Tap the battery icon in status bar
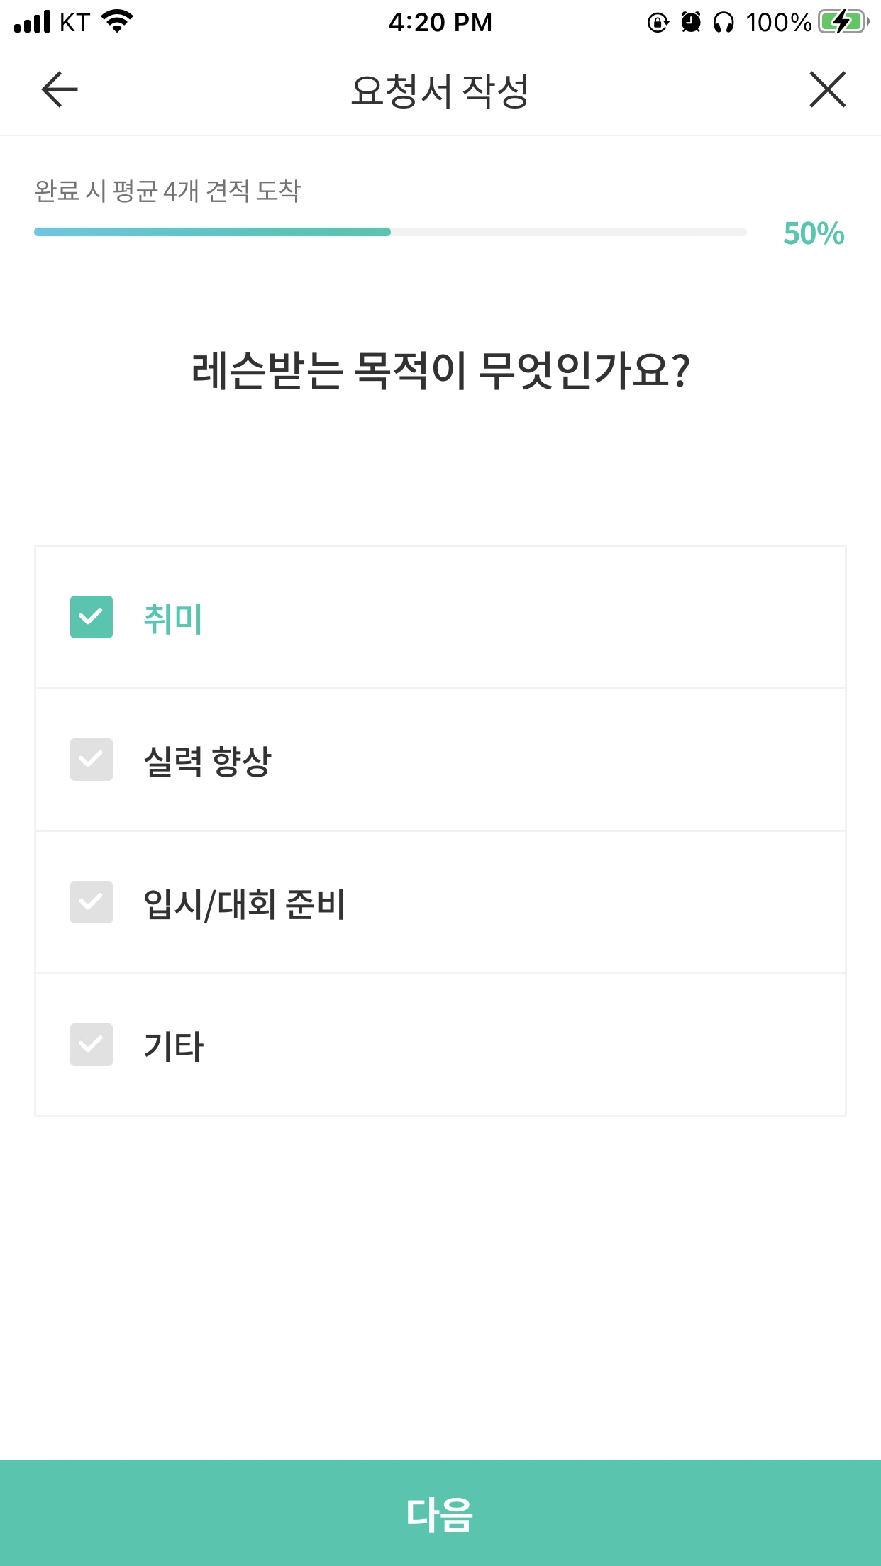The height and width of the screenshot is (1566, 881). pyautogui.click(x=843, y=22)
